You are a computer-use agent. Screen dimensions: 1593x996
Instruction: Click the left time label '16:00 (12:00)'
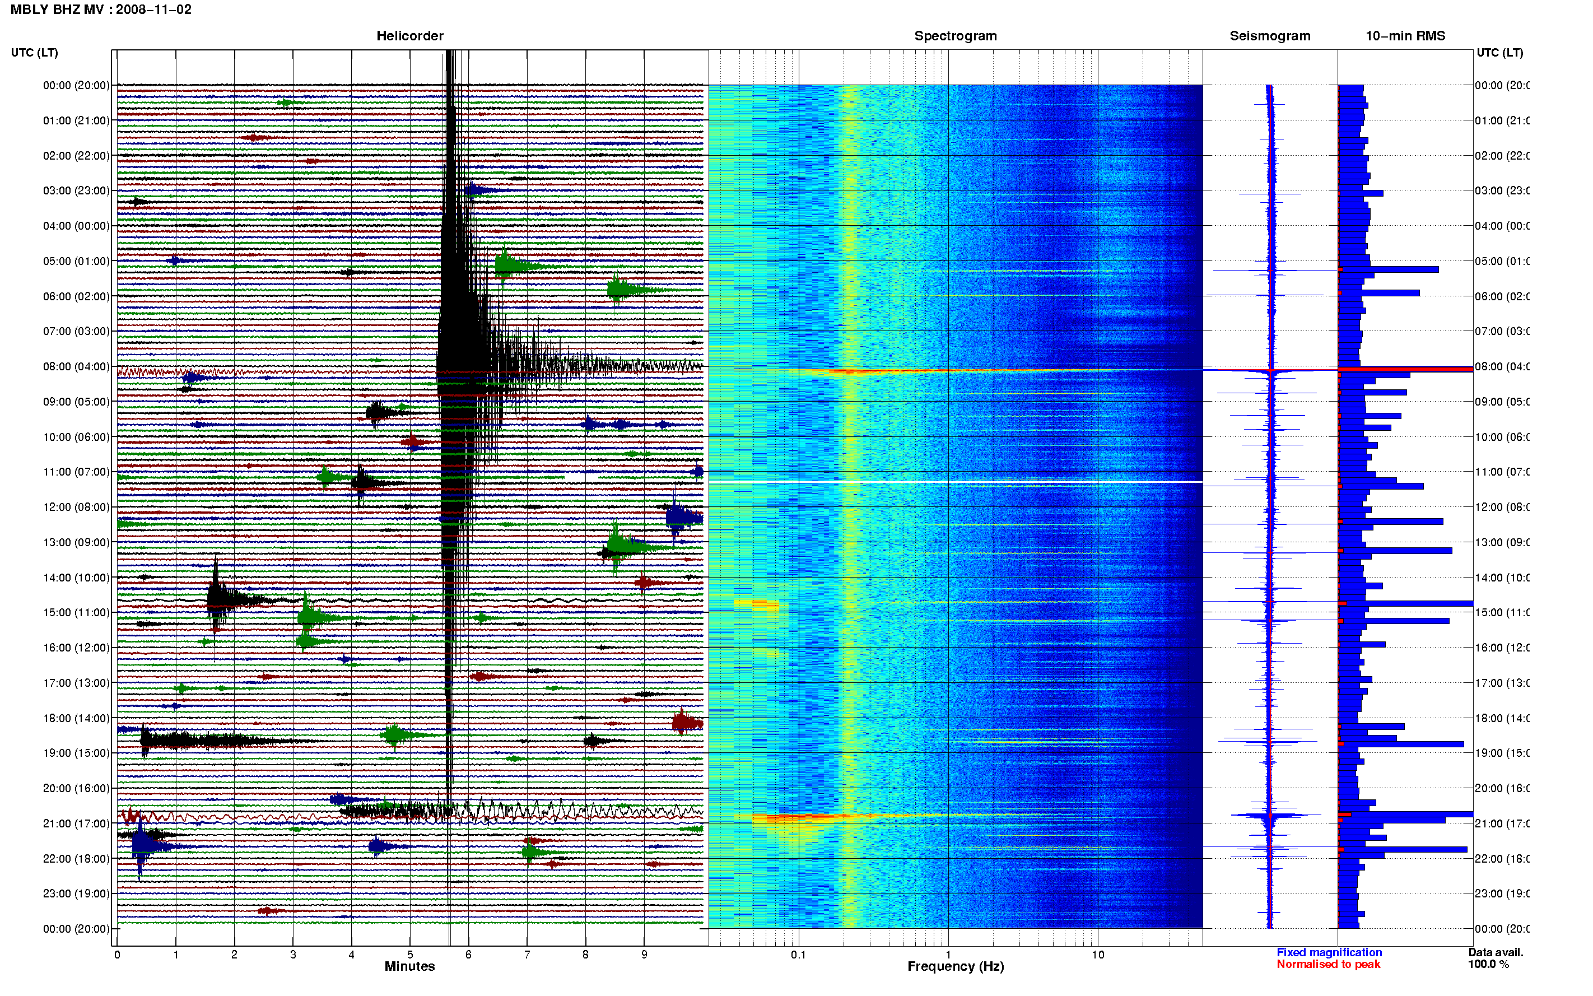tap(76, 648)
